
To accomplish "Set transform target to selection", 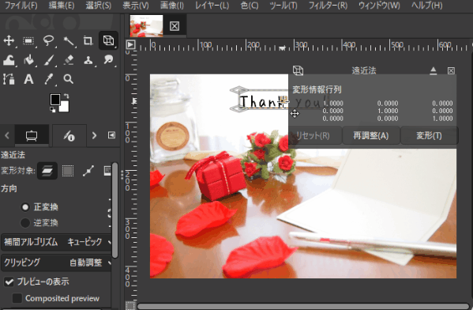I will tap(68, 171).
